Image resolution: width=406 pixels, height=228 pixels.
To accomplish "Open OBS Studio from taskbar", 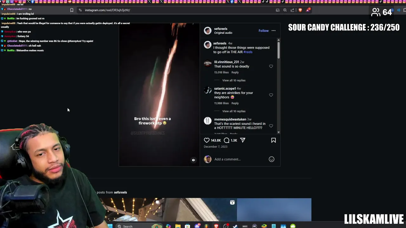I will tap(226, 226).
